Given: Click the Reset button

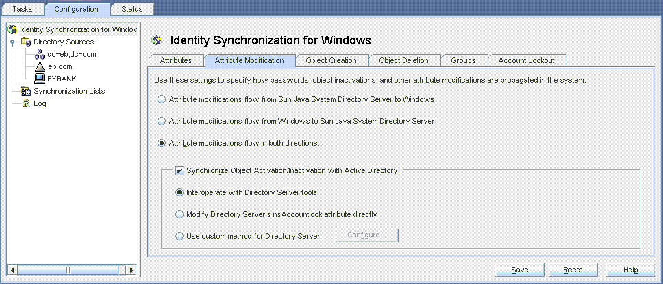Looking at the screenshot, I should coord(573,270).
